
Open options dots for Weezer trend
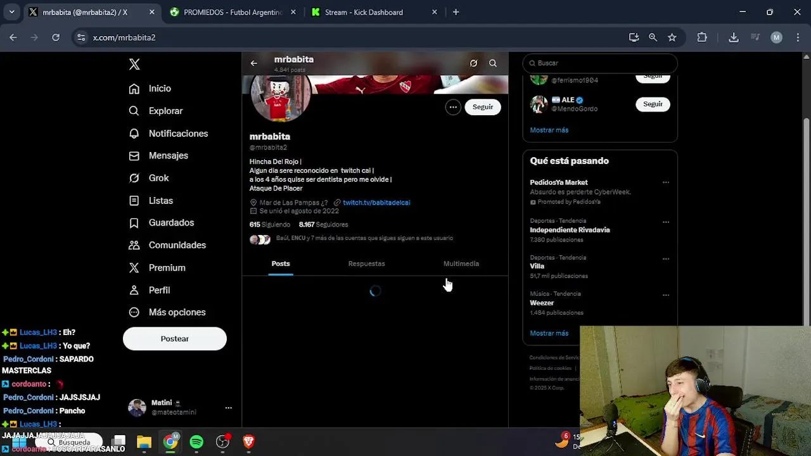(x=666, y=295)
